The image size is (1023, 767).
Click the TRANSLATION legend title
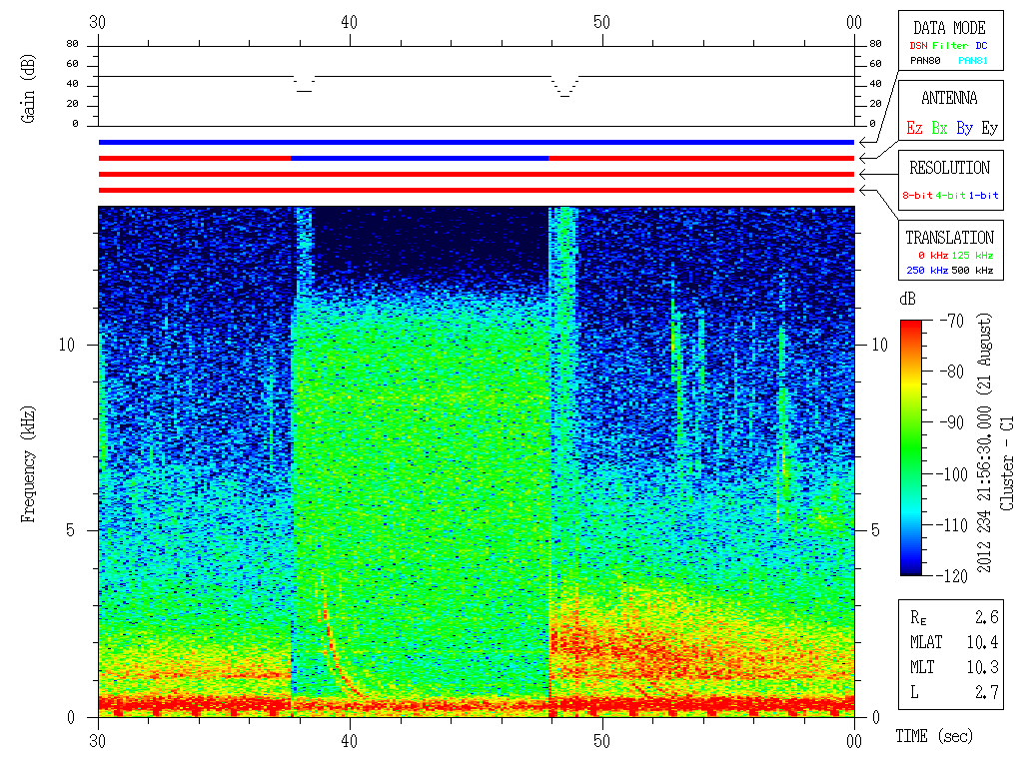point(949,238)
